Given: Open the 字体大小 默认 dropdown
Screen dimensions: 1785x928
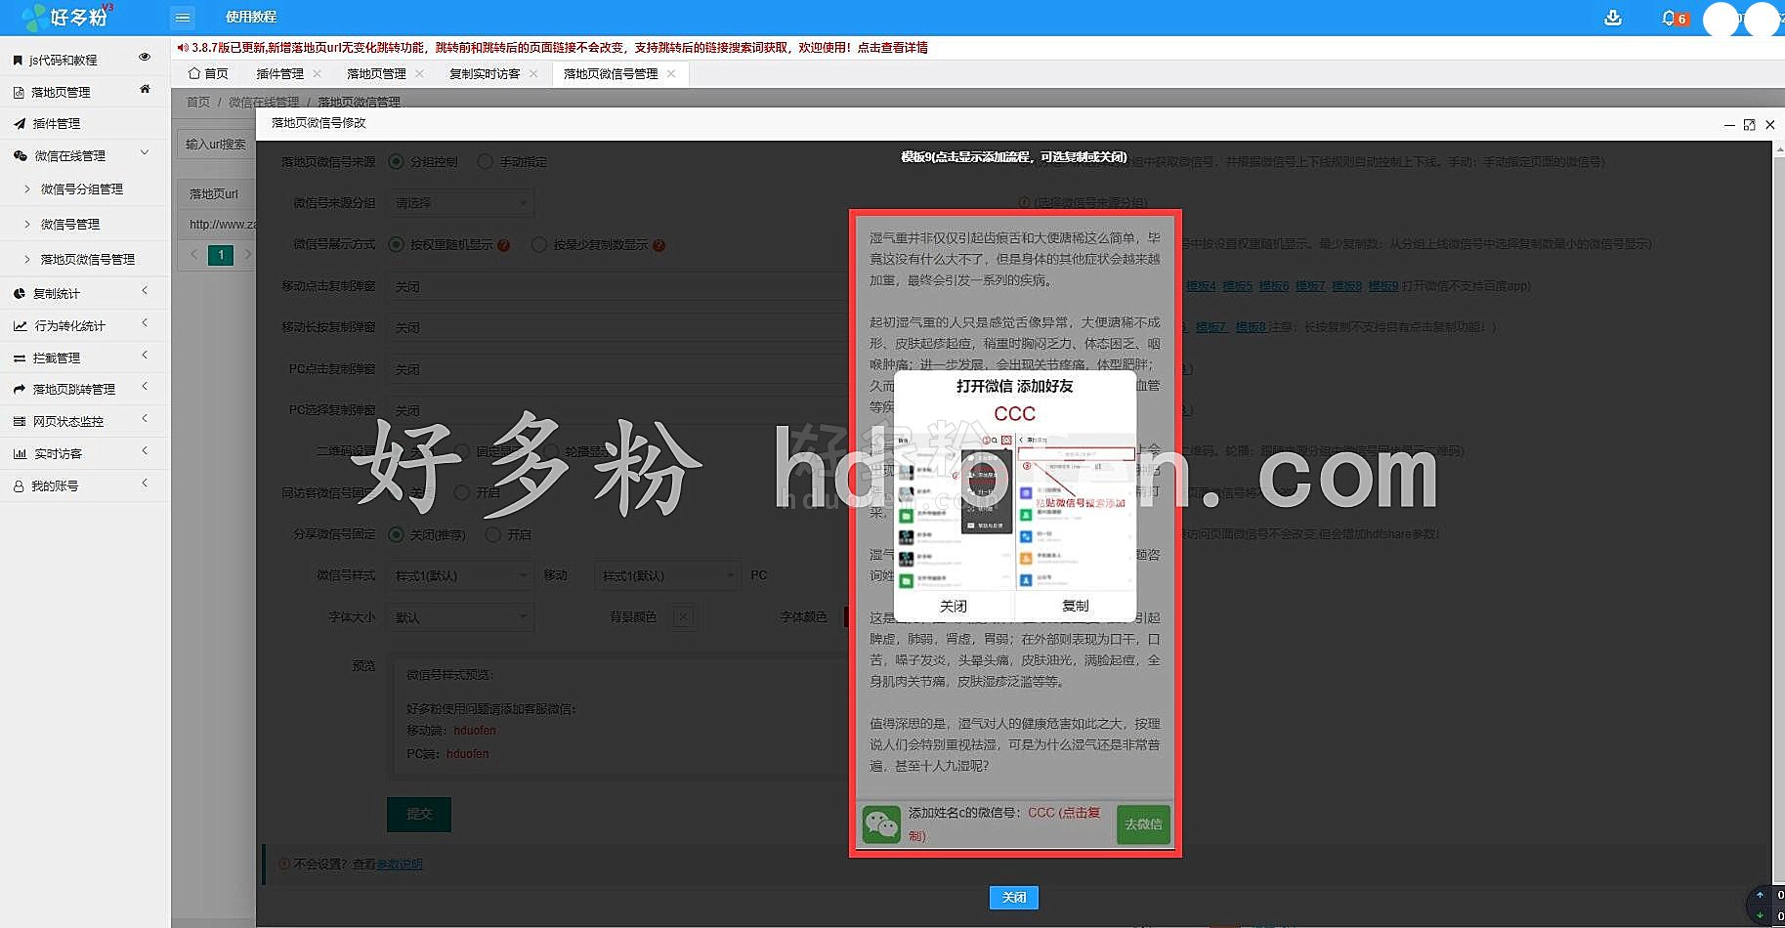Looking at the screenshot, I should pos(460,618).
